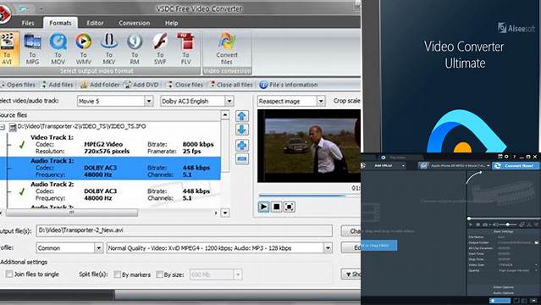Stop the video preview
The height and width of the screenshot is (305, 541).
click(276, 207)
